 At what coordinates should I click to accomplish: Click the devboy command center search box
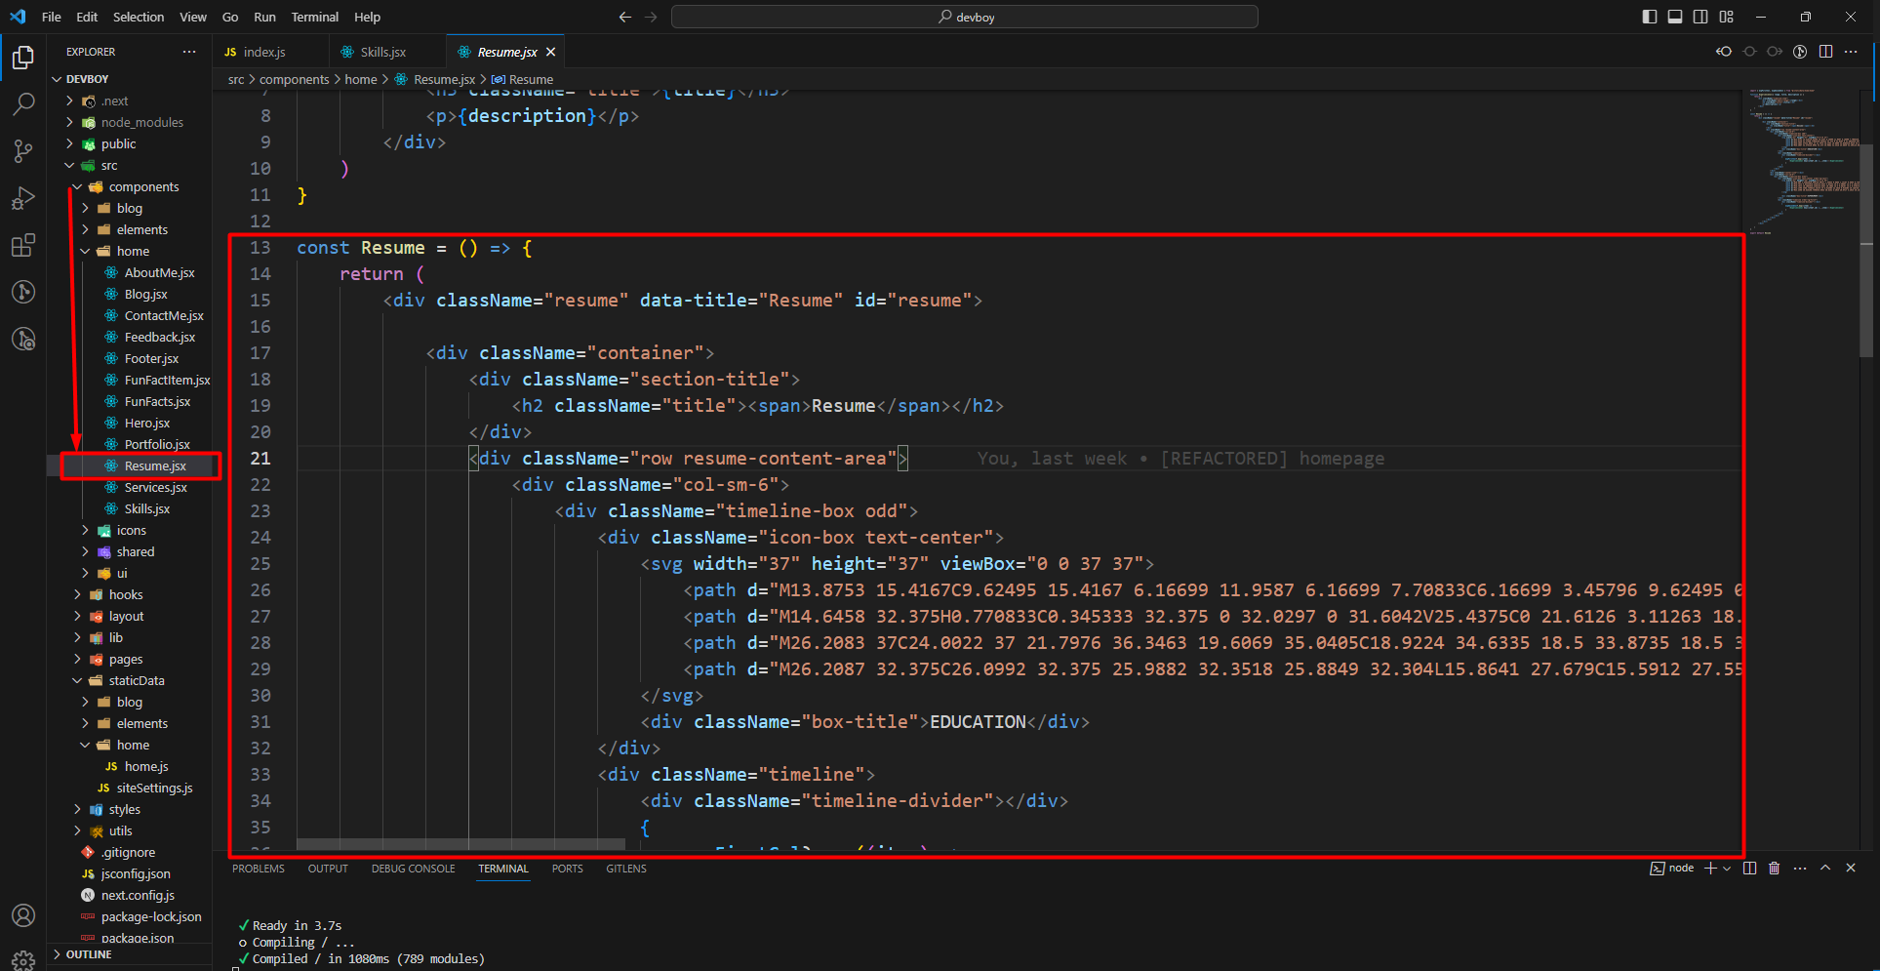tap(964, 17)
